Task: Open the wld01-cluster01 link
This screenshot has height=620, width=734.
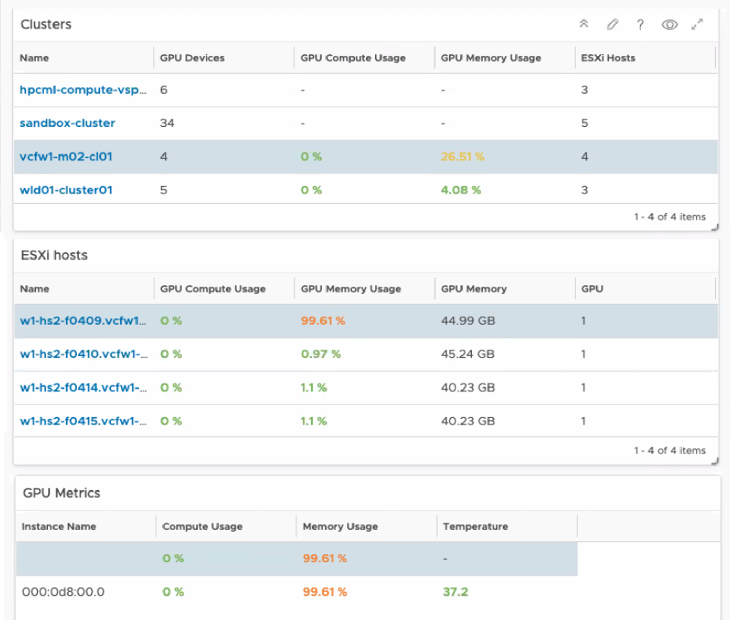Action: (66, 190)
